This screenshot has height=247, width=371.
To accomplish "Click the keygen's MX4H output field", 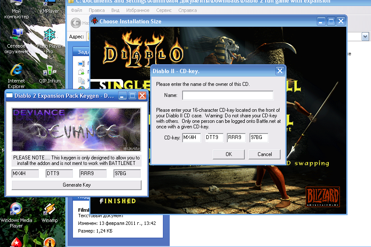I will point(25,173).
